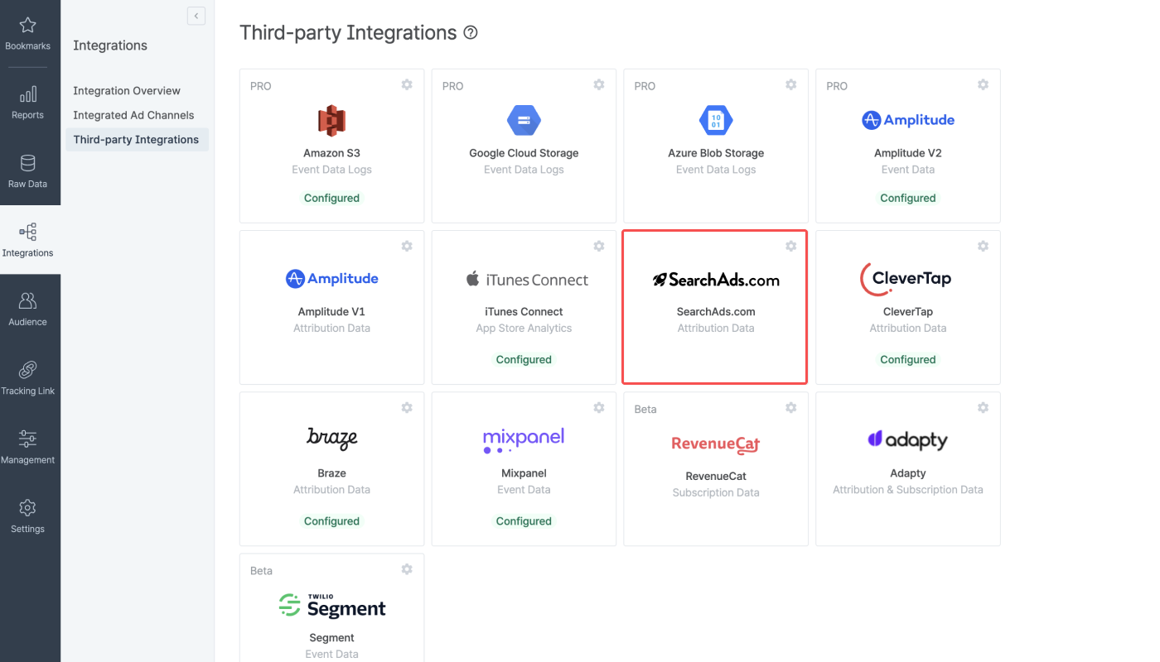Viewport: 1160px width, 662px height.
Task: Click the 'SearchAds.com' card name text
Action: (x=716, y=312)
